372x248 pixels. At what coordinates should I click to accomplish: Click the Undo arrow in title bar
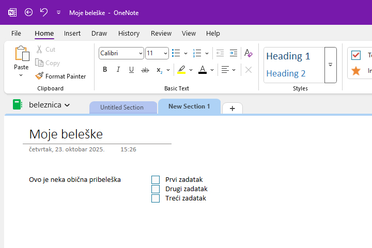pyautogui.click(x=44, y=12)
